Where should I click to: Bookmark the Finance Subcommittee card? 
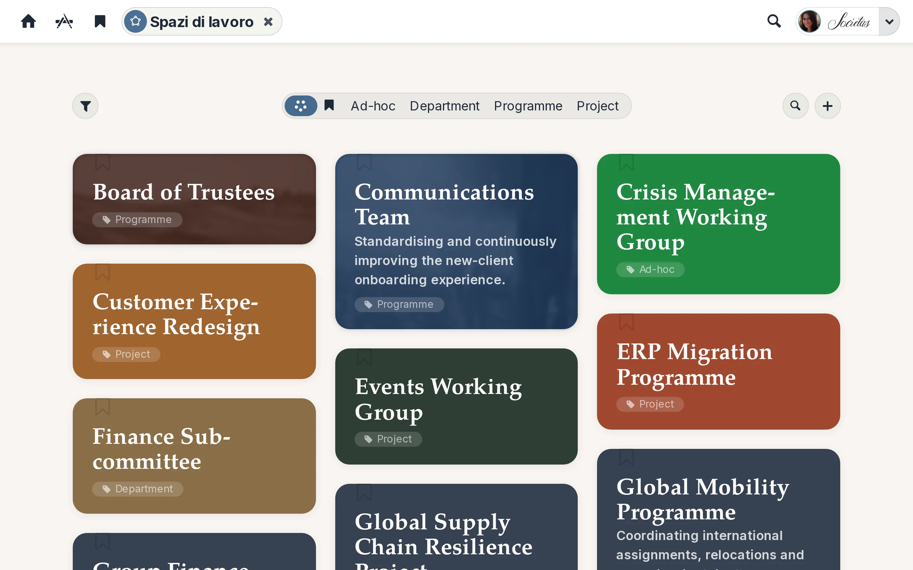pos(103,407)
